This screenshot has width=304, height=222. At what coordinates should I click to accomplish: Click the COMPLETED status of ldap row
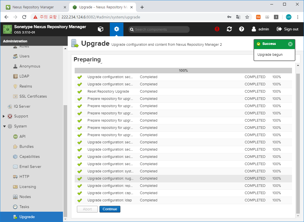255,200
